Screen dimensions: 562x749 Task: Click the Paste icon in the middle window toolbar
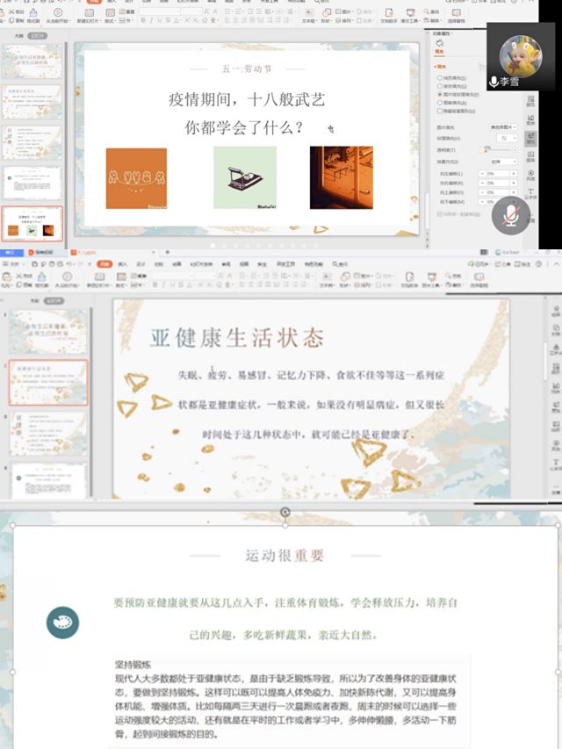coord(7,277)
